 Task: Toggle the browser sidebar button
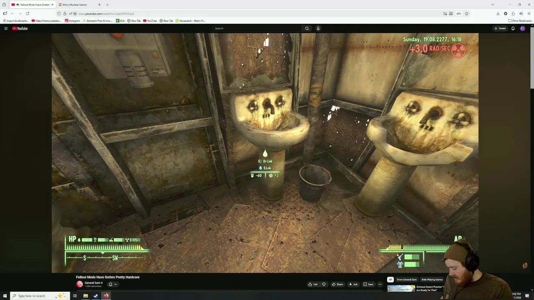coord(5,13)
